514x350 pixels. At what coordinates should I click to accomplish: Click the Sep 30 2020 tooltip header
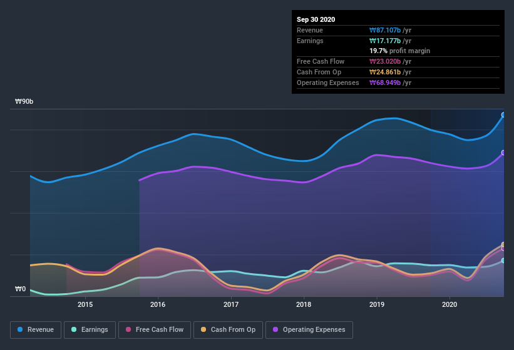pyautogui.click(x=316, y=19)
